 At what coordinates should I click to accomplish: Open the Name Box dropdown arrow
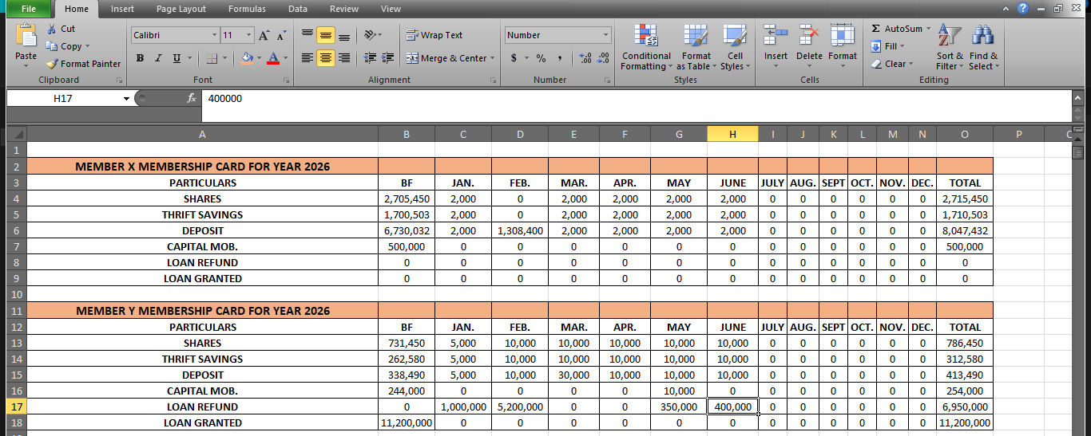coord(126,98)
